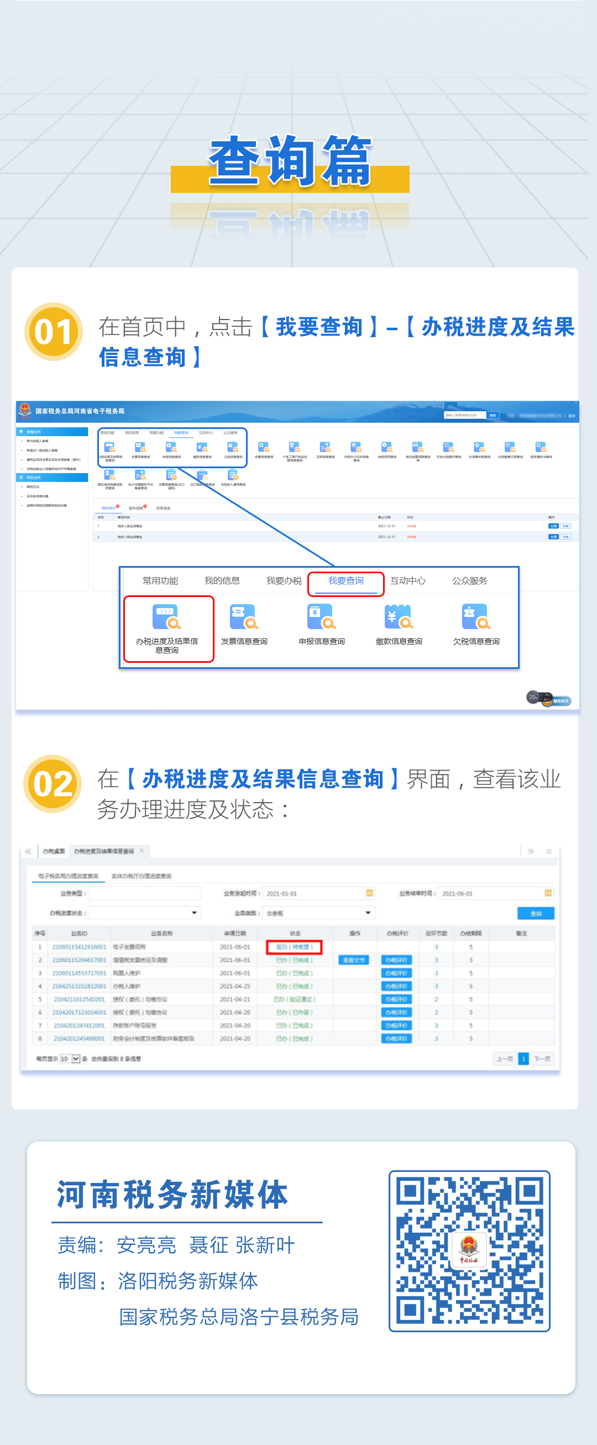Click the header search input field
The height and width of the screenshot is (1445, 597).
pyautogui.click(x=464, y=415)
